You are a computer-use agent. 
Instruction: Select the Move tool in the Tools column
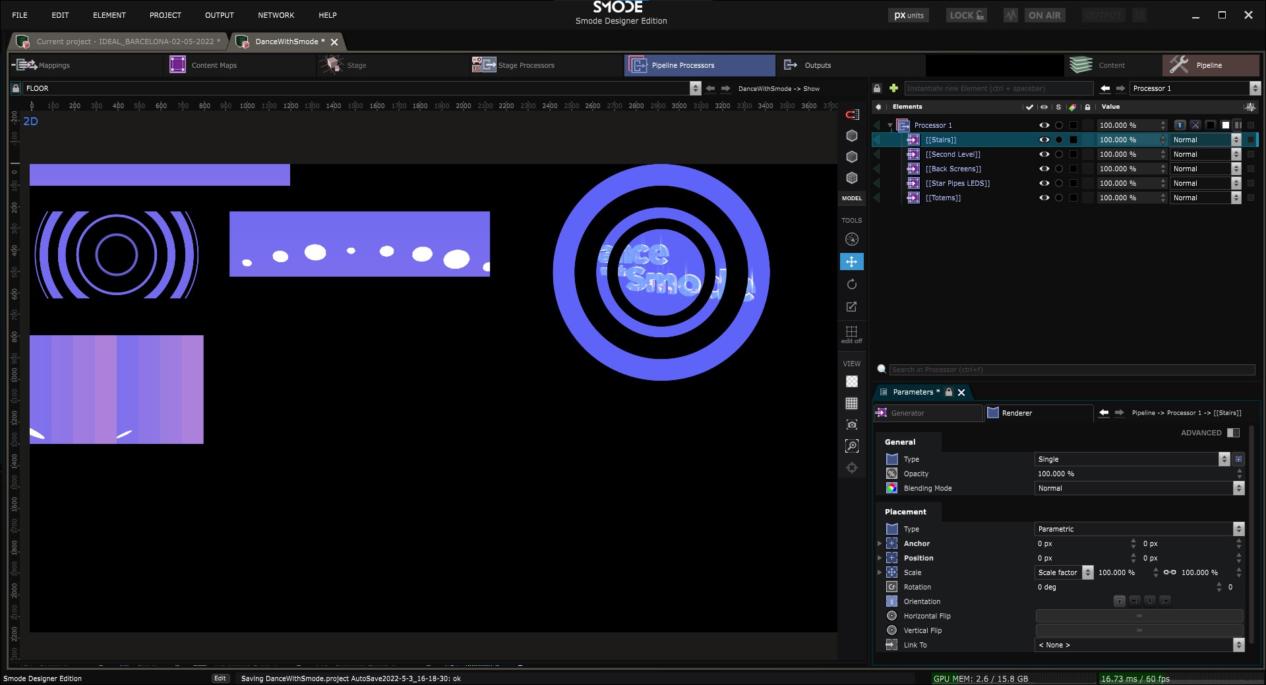[x=851, y=262]
